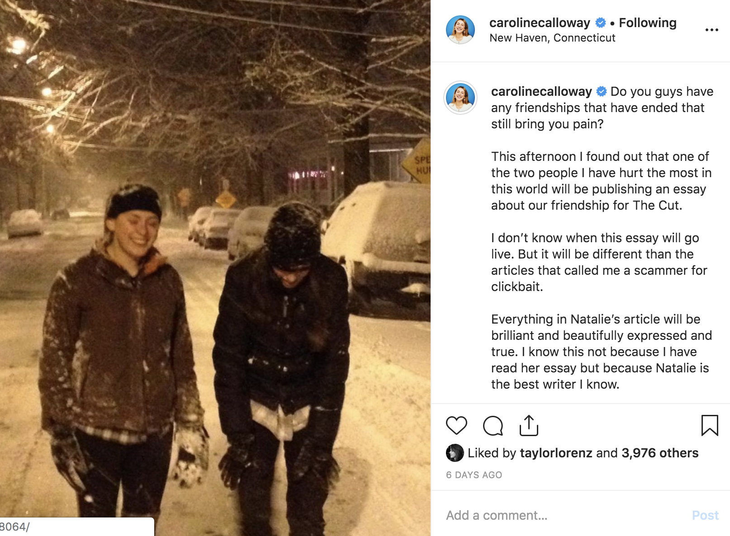
Task: Open the three-dot more options menu
Action: 711,30
